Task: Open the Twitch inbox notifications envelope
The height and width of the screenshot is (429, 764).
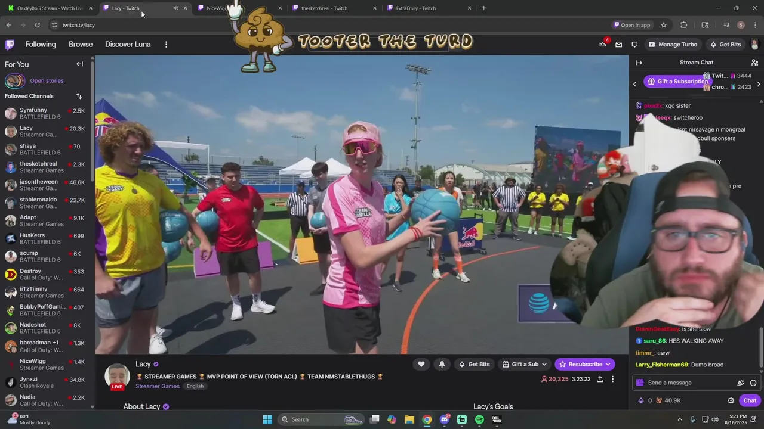Action: point(619,45)
